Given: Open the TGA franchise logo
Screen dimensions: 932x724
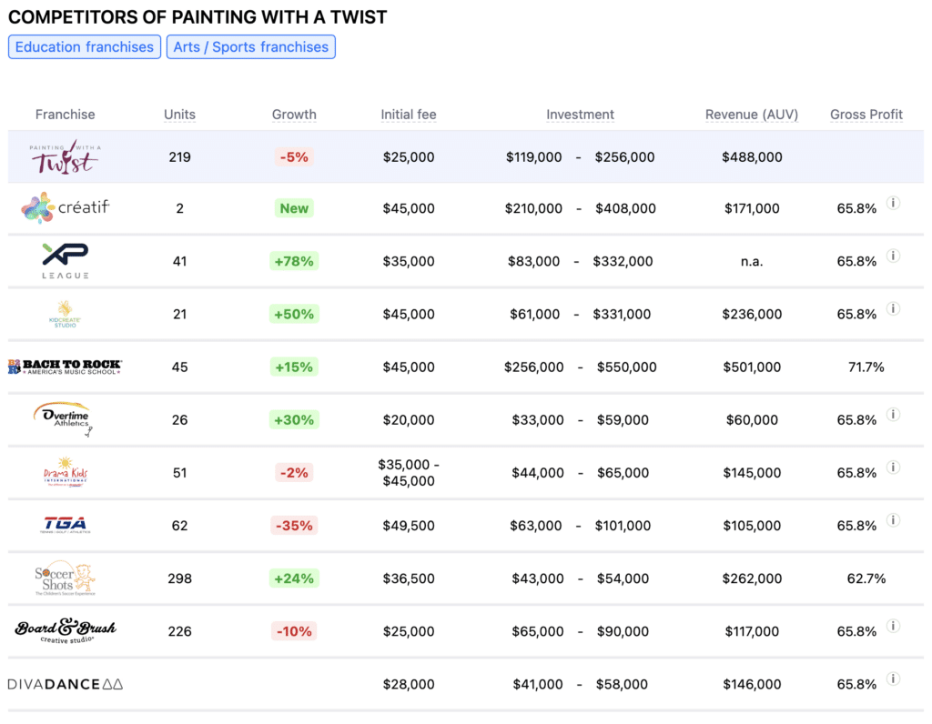Looking at the screenshot, I should [66, 525].
